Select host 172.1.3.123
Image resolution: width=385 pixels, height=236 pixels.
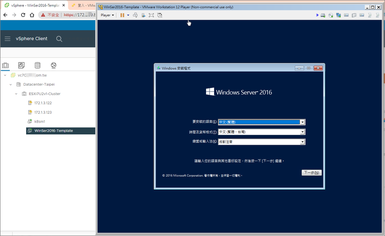(x=43, y=112)
